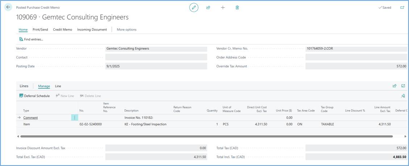The image size is (409, 166).
Task: Click Delete Line action
Action: [90, 96]
